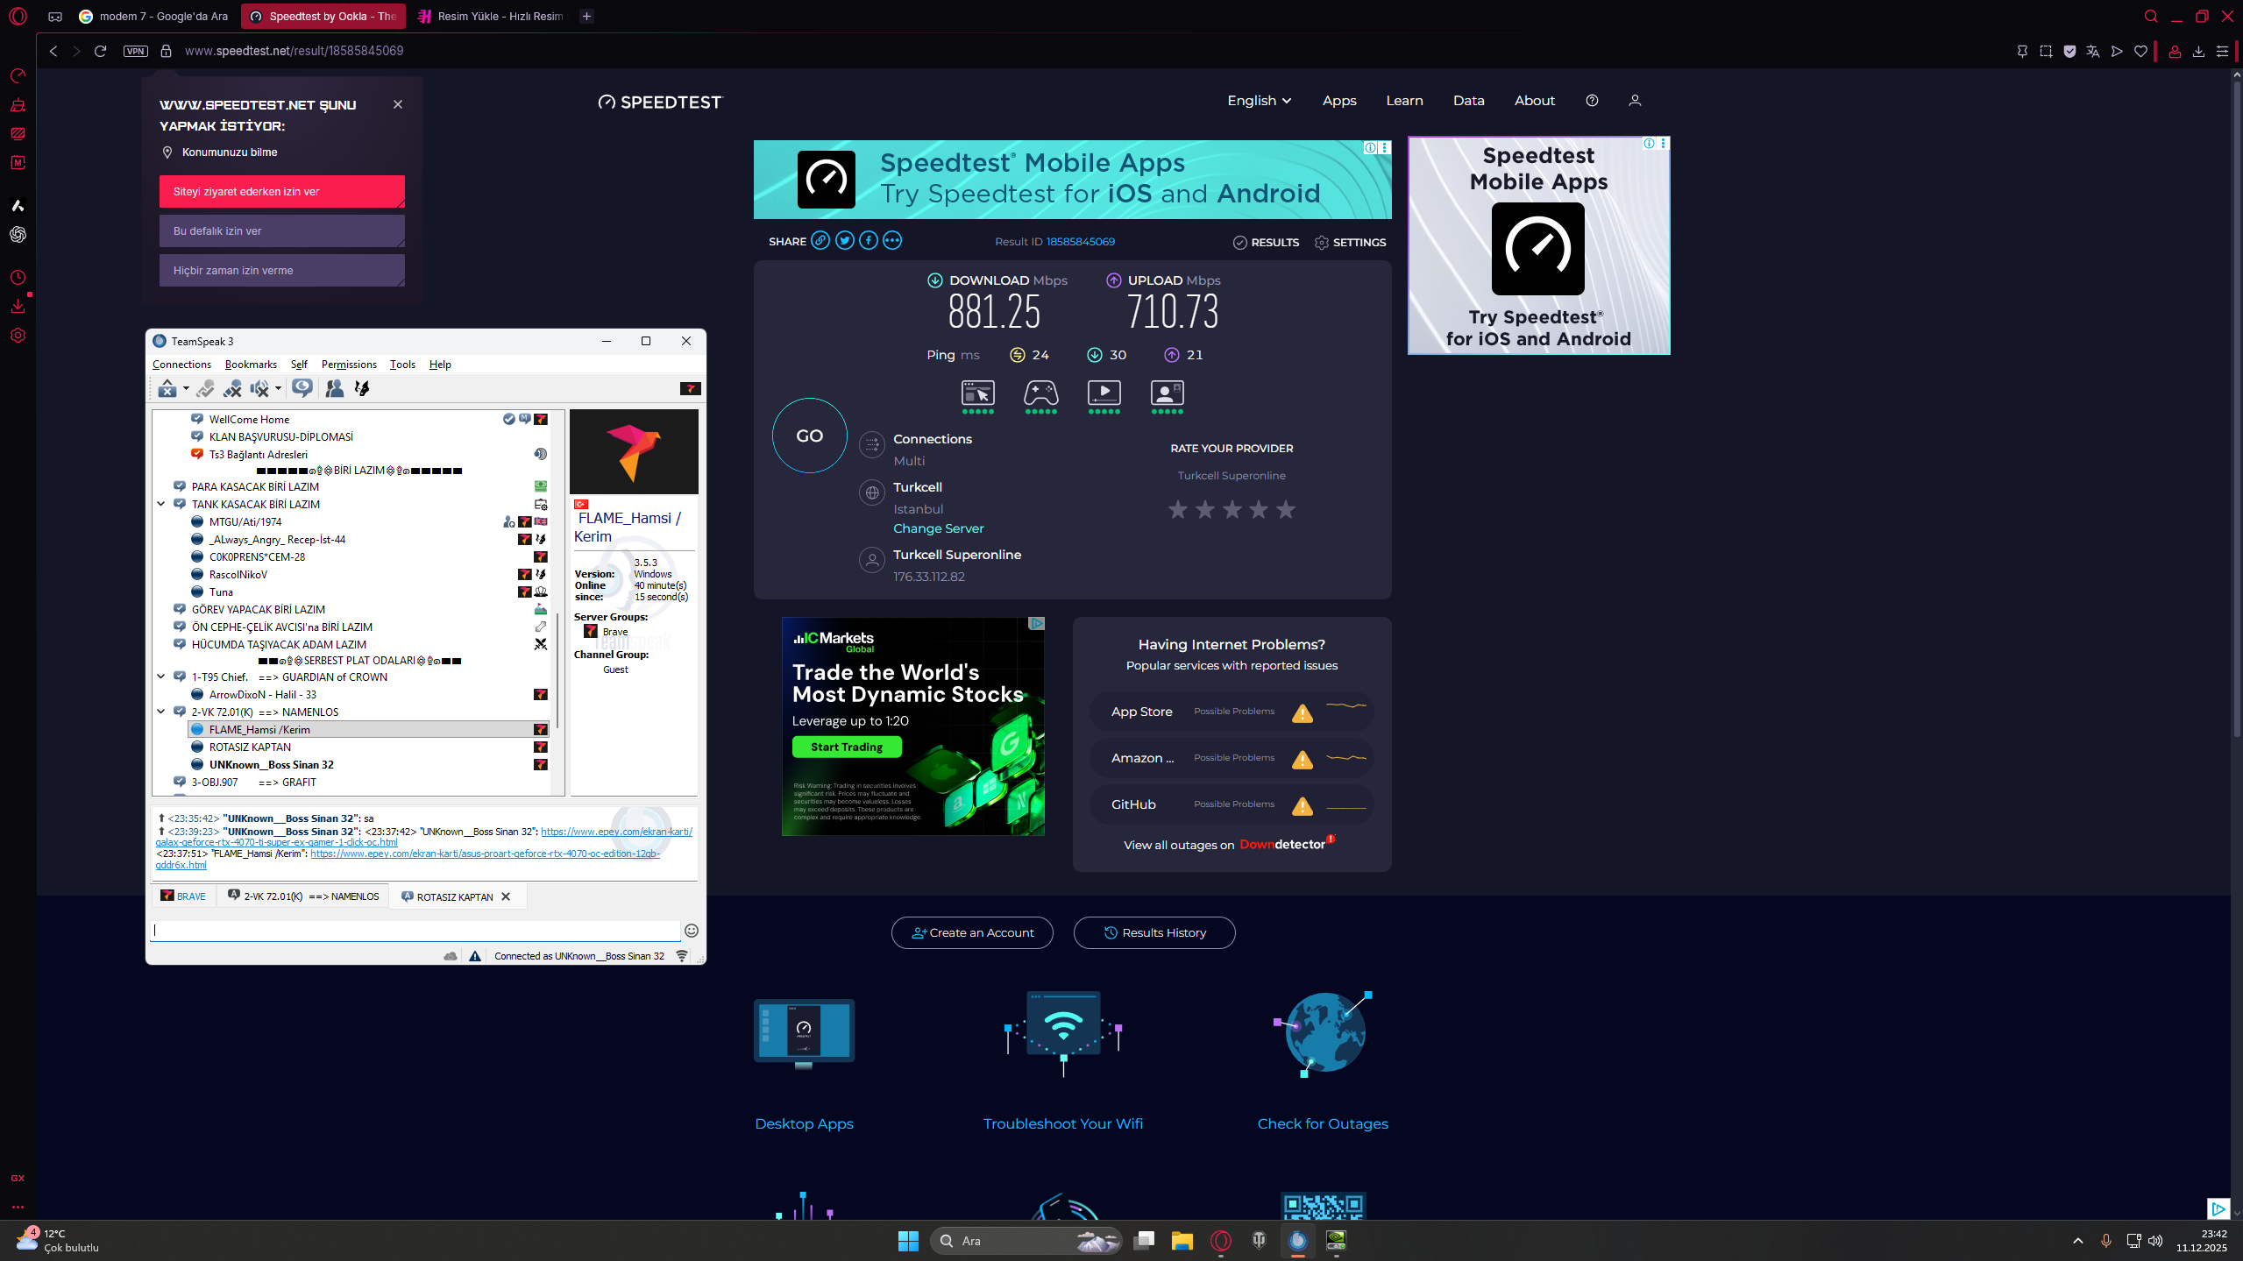
Task: Share the result on Twitter
Action: 844,241
